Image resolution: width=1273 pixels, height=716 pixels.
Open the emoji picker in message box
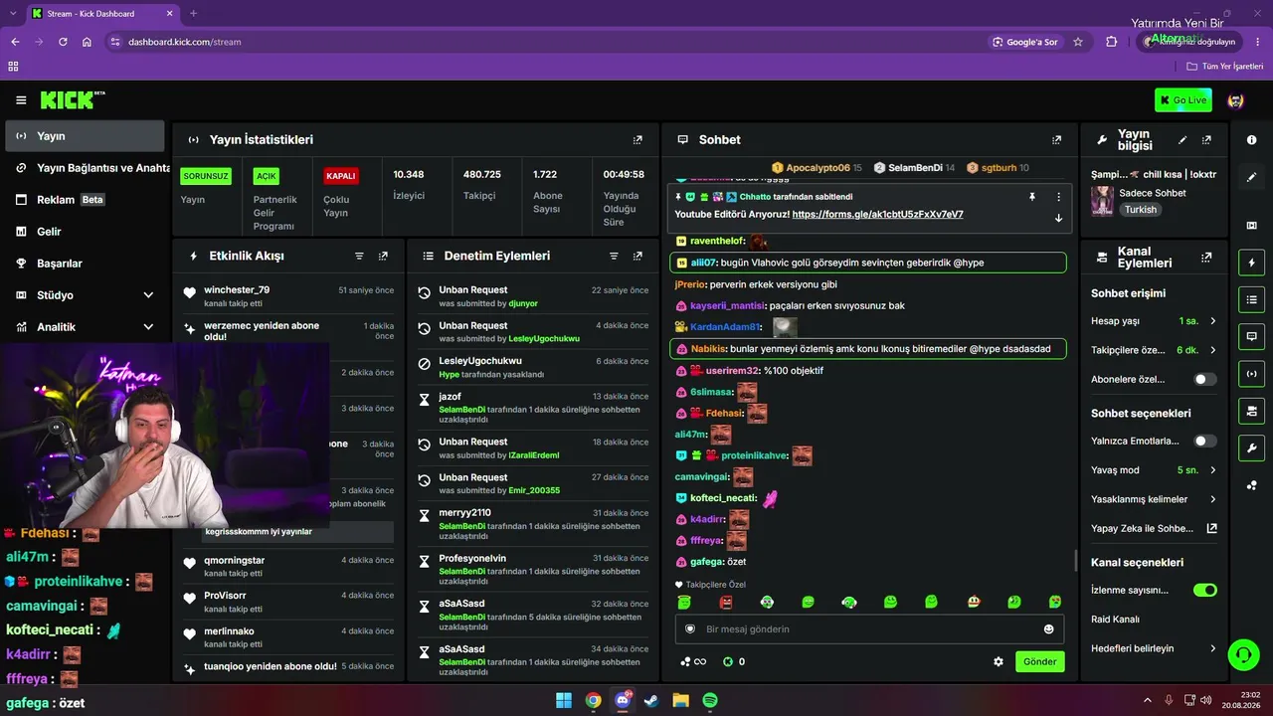(x=1048, y=629)
